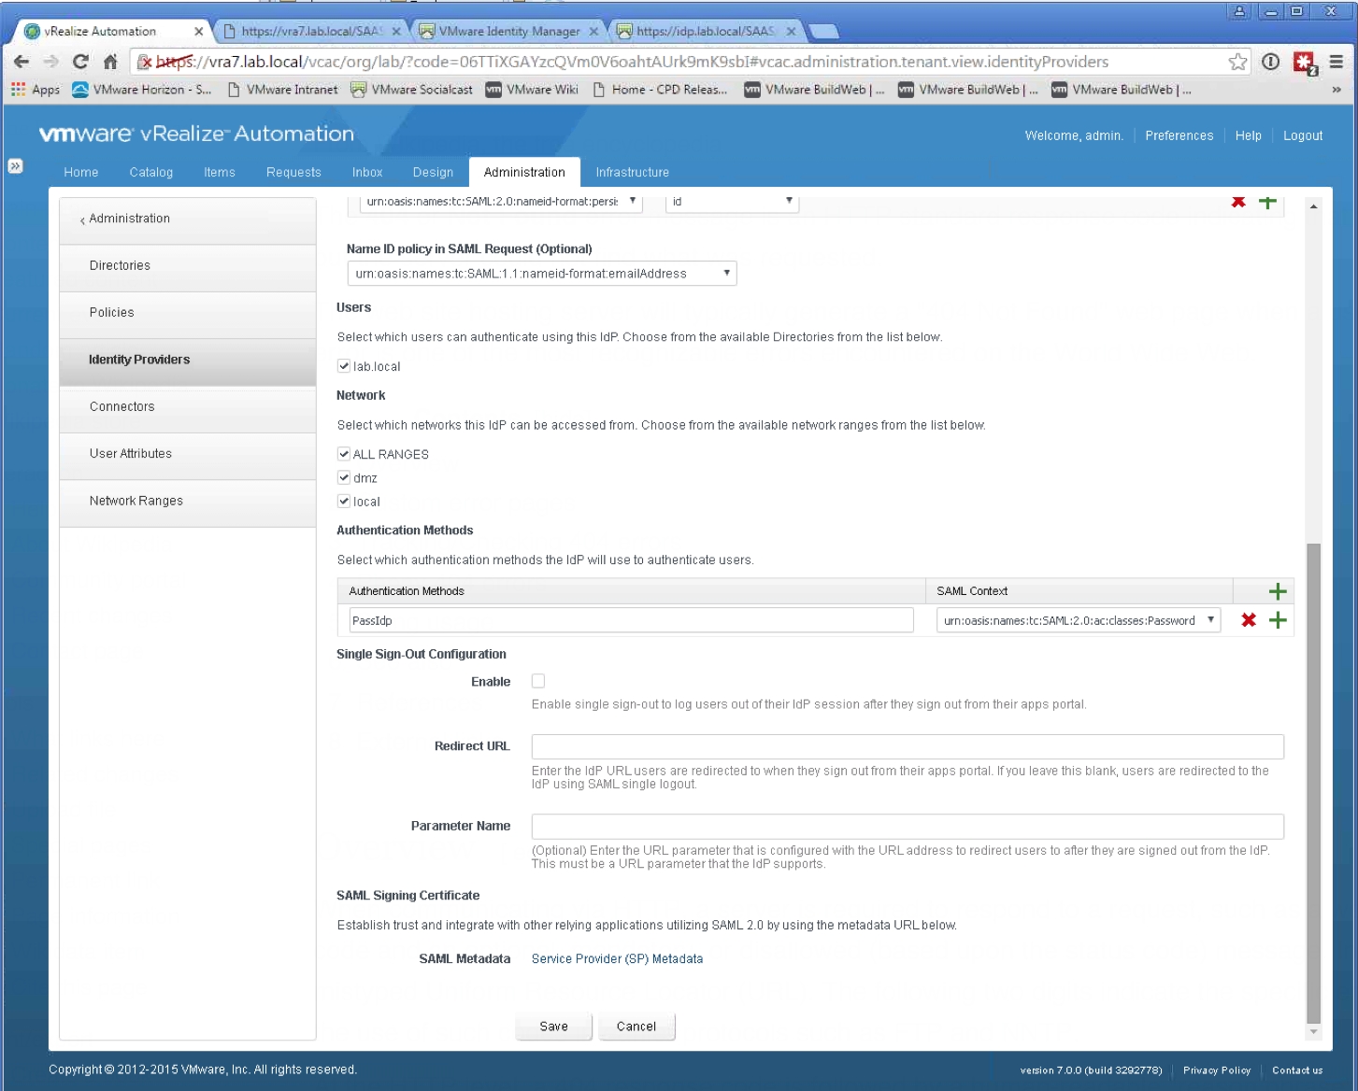Click the Logout link
The width and height of the screenshot is (1358, 1091).
click(x=1303, y=135)
